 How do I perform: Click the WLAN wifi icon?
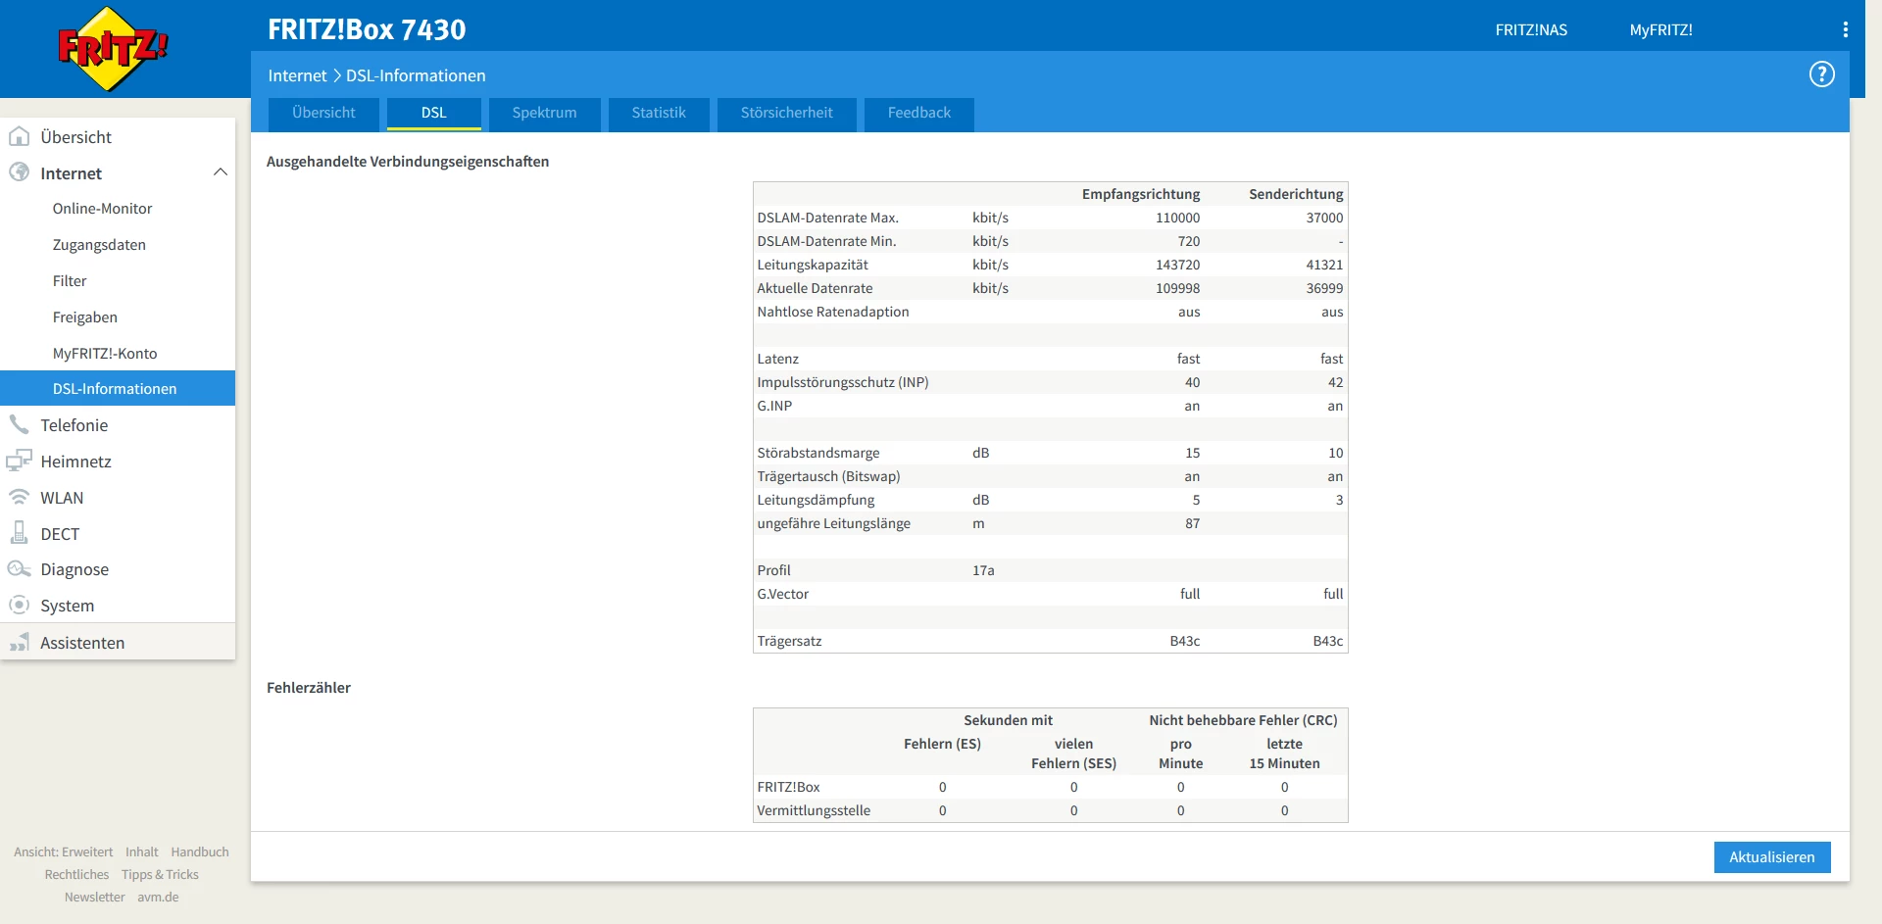coord(19,497)
